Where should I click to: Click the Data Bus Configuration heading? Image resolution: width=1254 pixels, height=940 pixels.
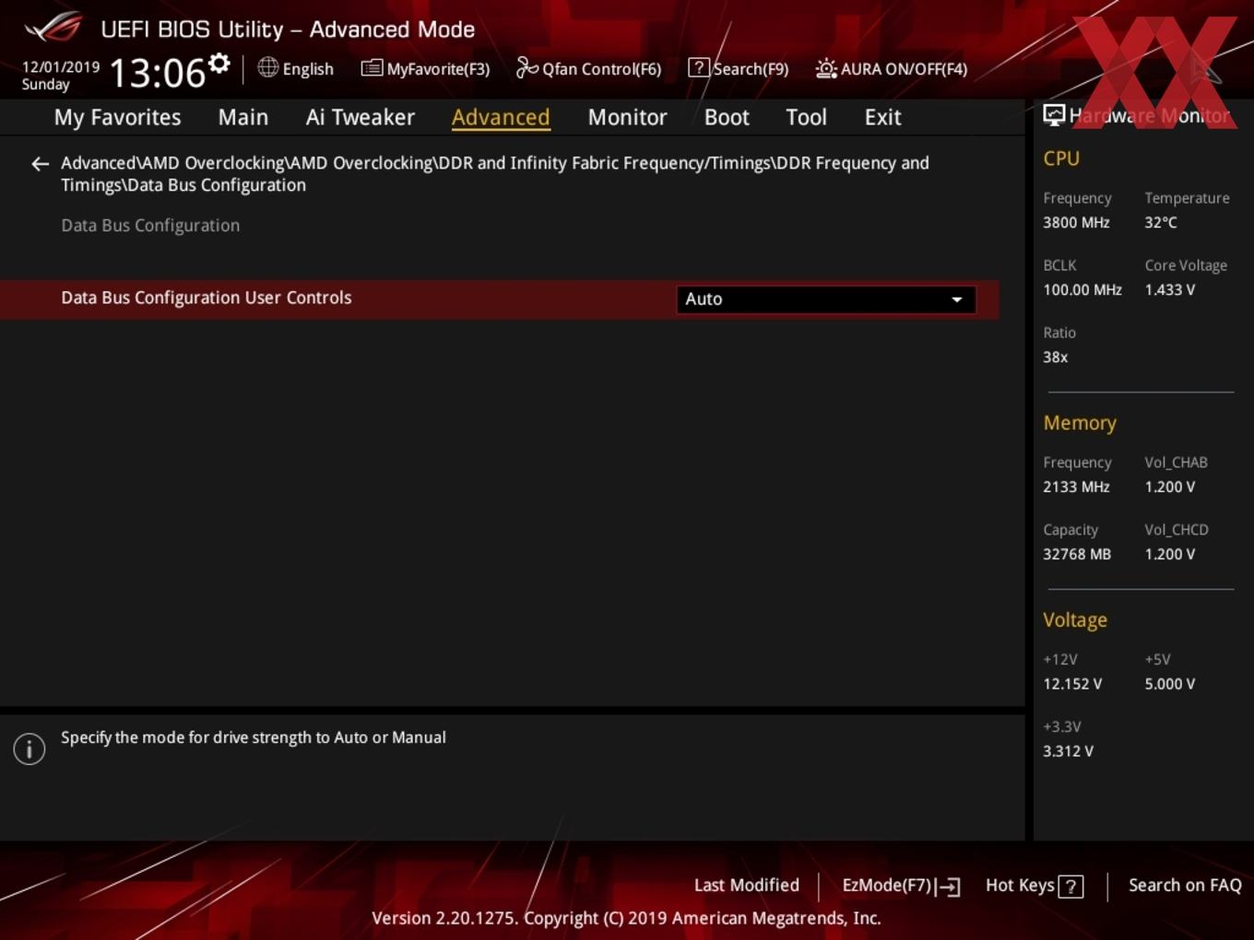click(150, 226)
